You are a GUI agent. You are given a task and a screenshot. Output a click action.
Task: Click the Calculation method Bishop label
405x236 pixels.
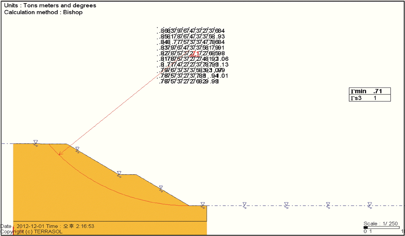pos(43,12)
